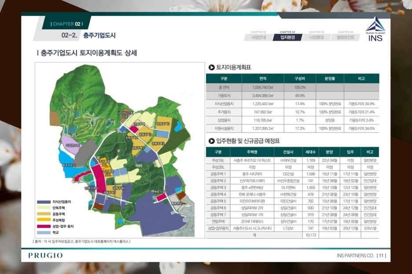Click the 단독주택 legend color swatch
Screen dimensions: 412x274
(44, 208)
